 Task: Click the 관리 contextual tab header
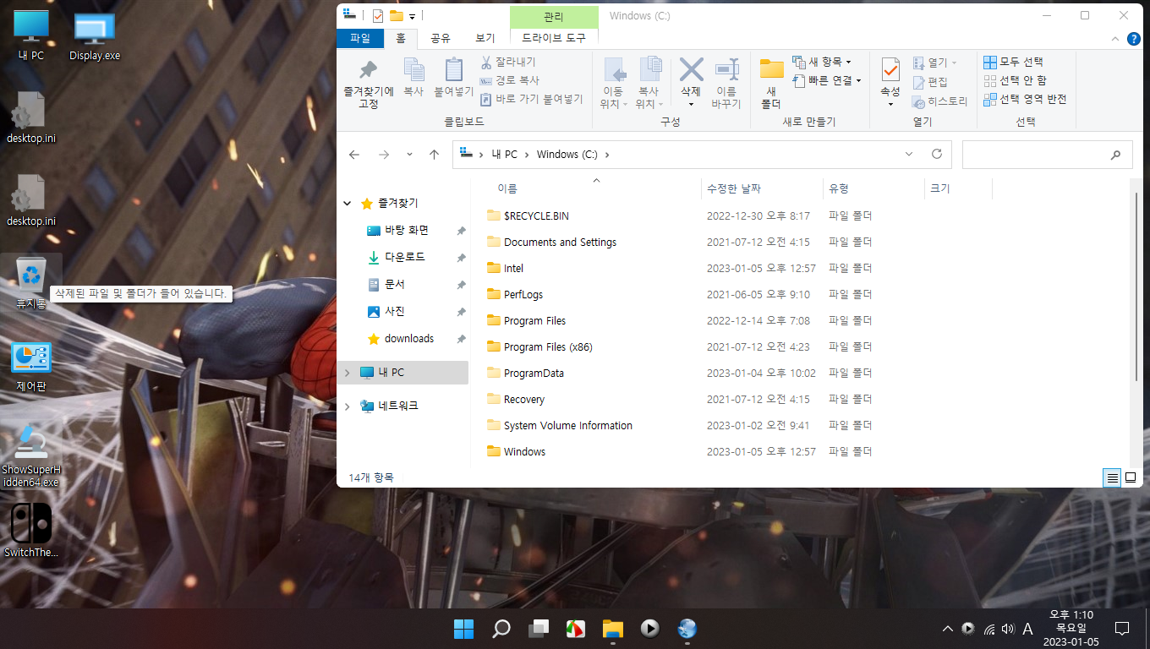(554, 16)
